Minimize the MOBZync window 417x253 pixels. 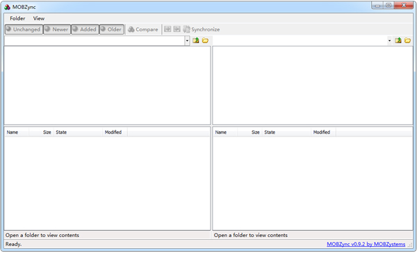tap(377, 6)
